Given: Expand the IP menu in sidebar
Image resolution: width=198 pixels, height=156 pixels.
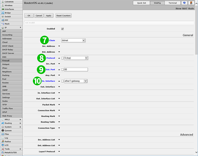Looking at the screenshot, I should [x=11, y=27].
